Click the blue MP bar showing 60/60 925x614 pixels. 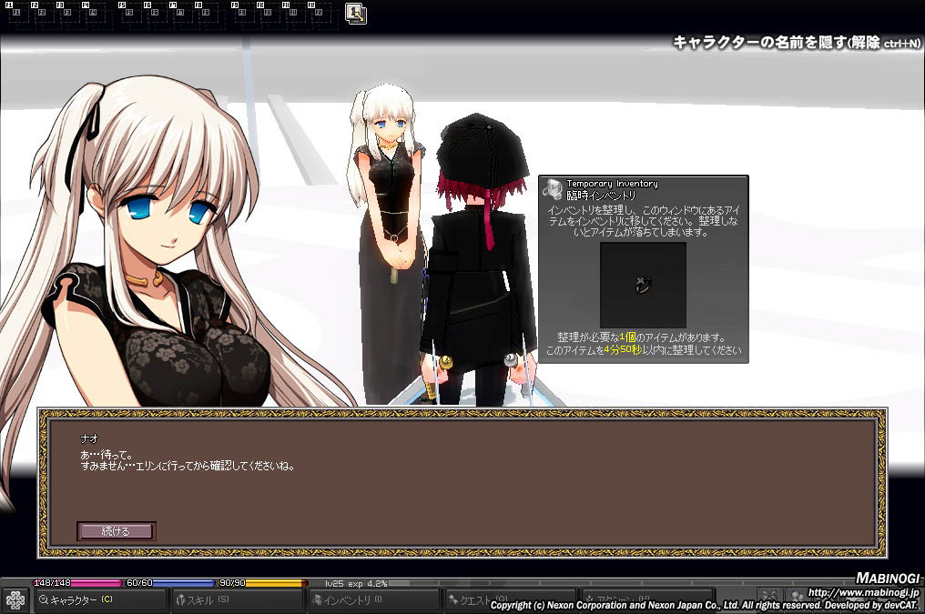(x=168, y=583)
